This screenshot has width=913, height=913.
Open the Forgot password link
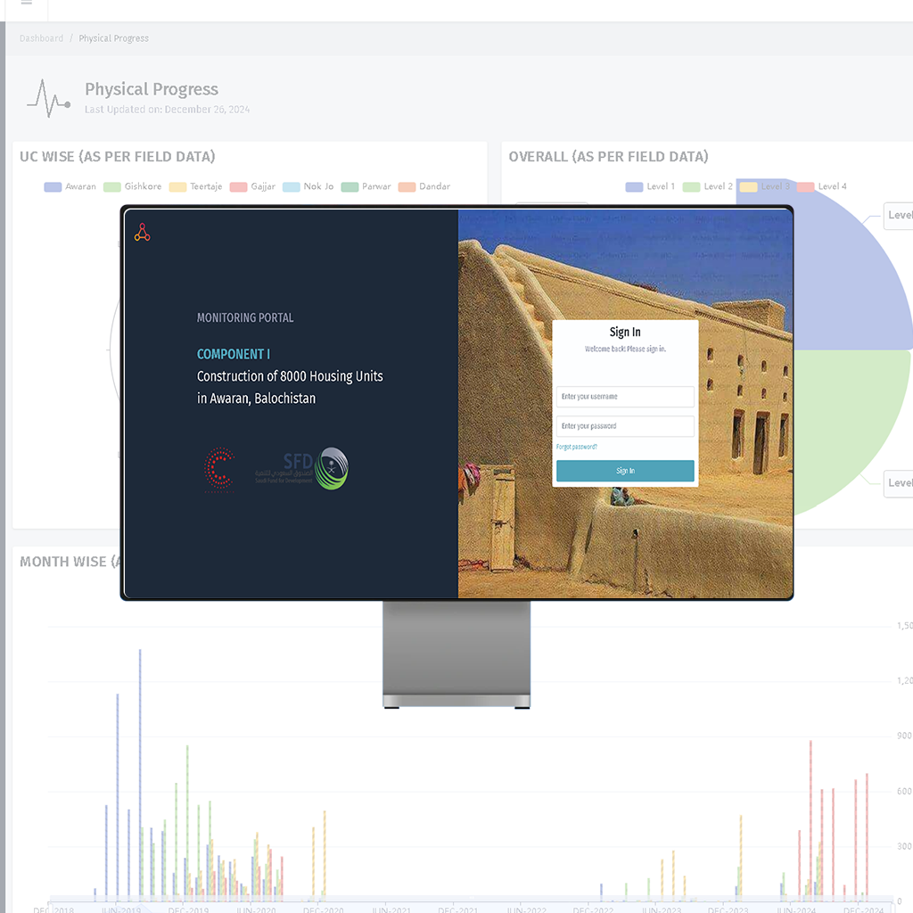coord(577,447)
